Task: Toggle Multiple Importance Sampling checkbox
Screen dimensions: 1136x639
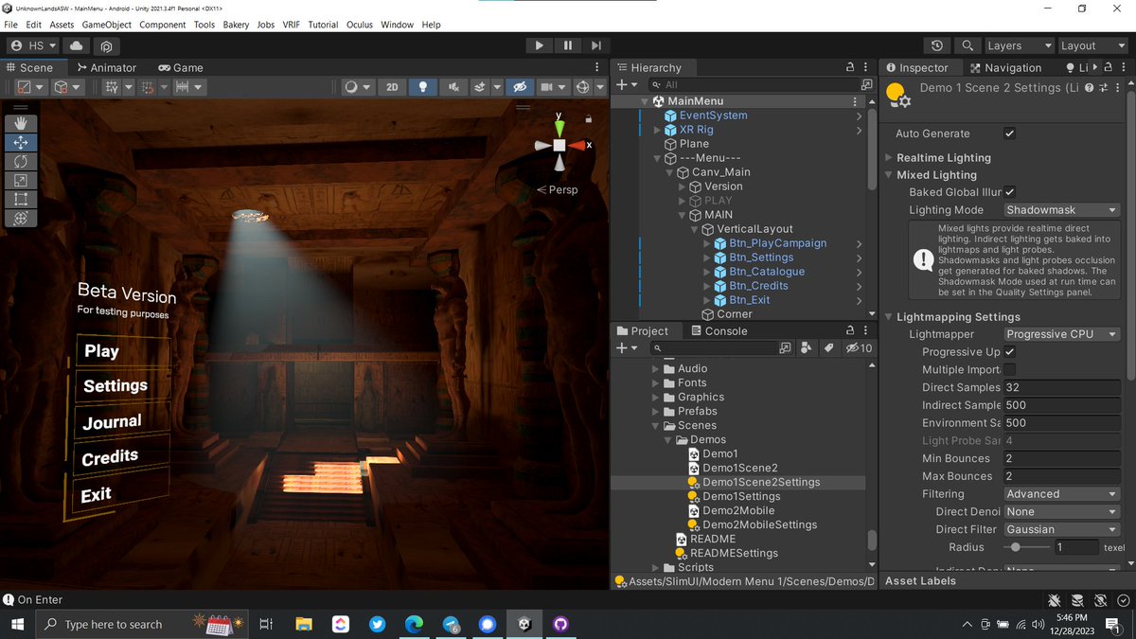Action: pos(1010,369)
